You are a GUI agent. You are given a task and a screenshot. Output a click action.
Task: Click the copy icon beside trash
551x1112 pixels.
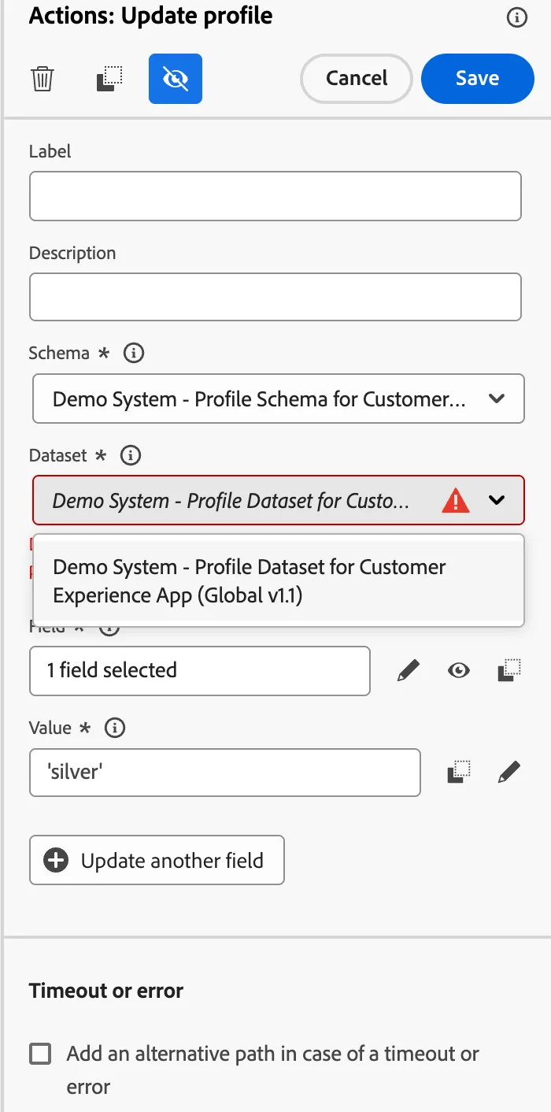(x=109, y=79)
